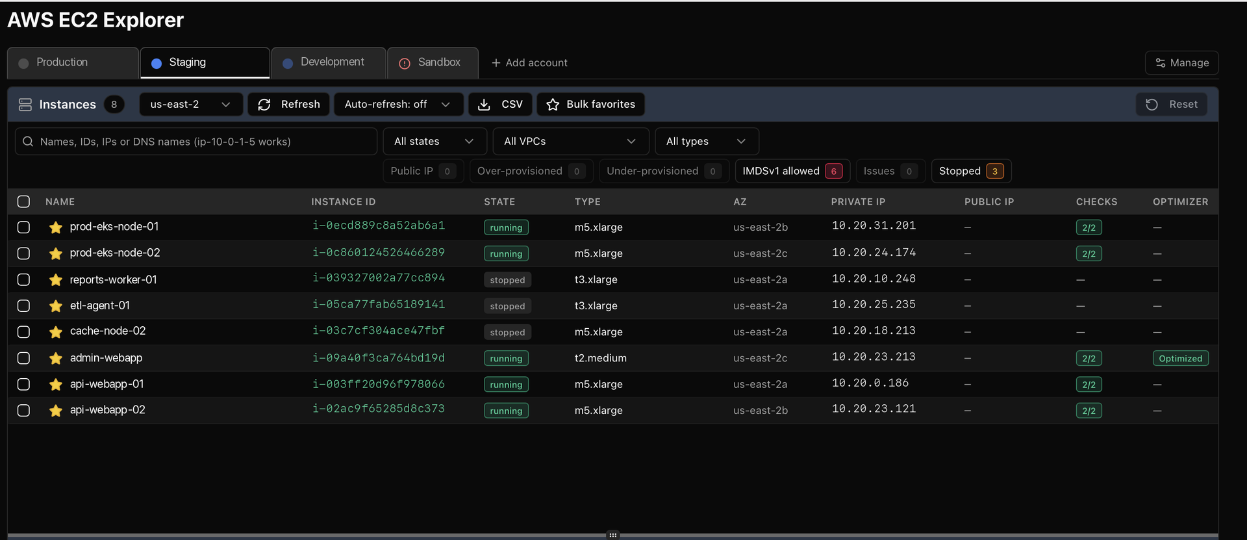Toggle the cache-node-02 favorite star
This screenshot has height=540, width=1247.
(x=56, y=332)
